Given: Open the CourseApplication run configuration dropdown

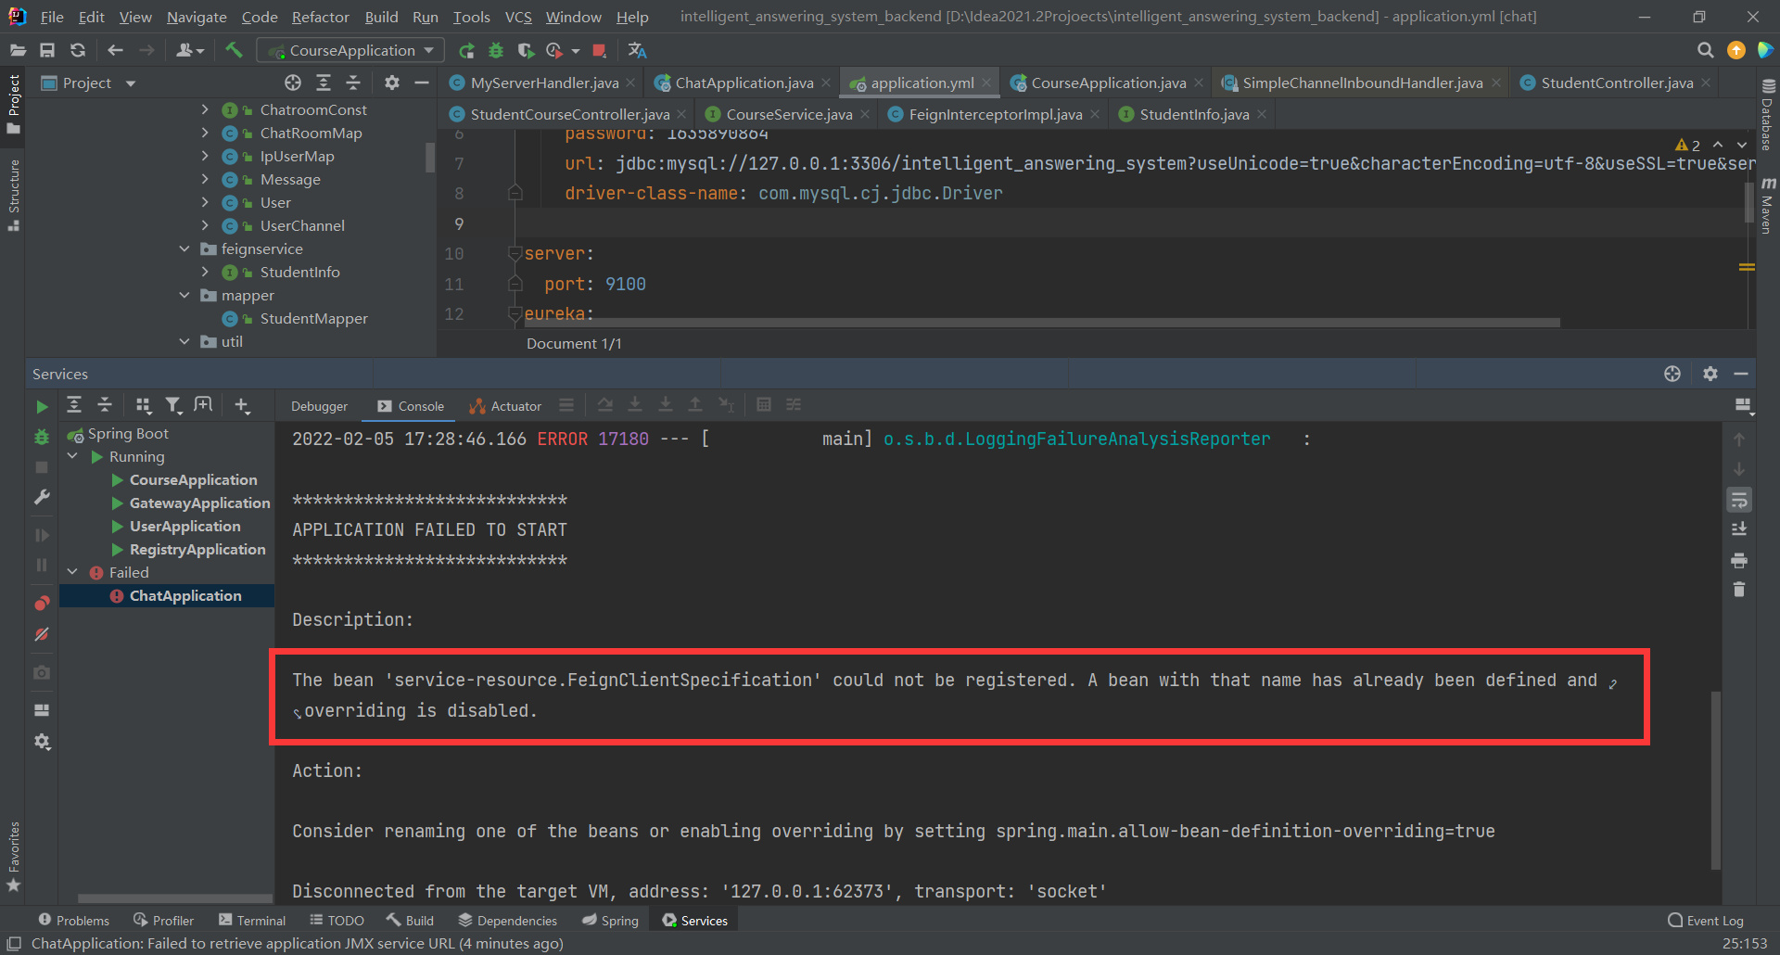Looking at the screenshot, I should click(350, 50).
